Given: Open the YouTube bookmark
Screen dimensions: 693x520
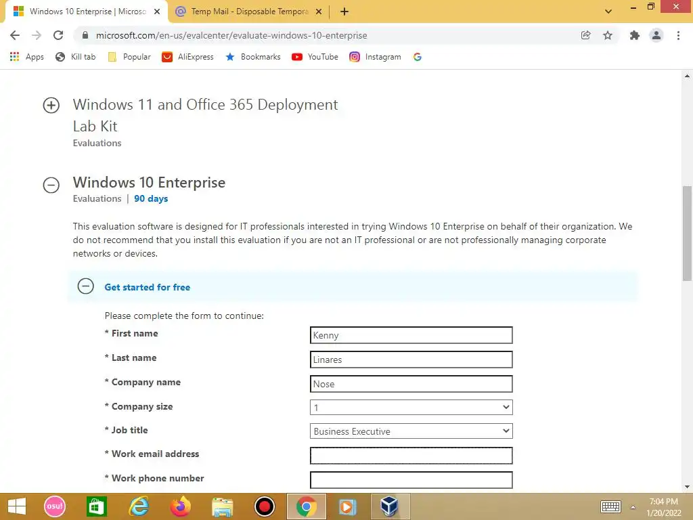Looking at the screenshot, I should pos(315,57).
